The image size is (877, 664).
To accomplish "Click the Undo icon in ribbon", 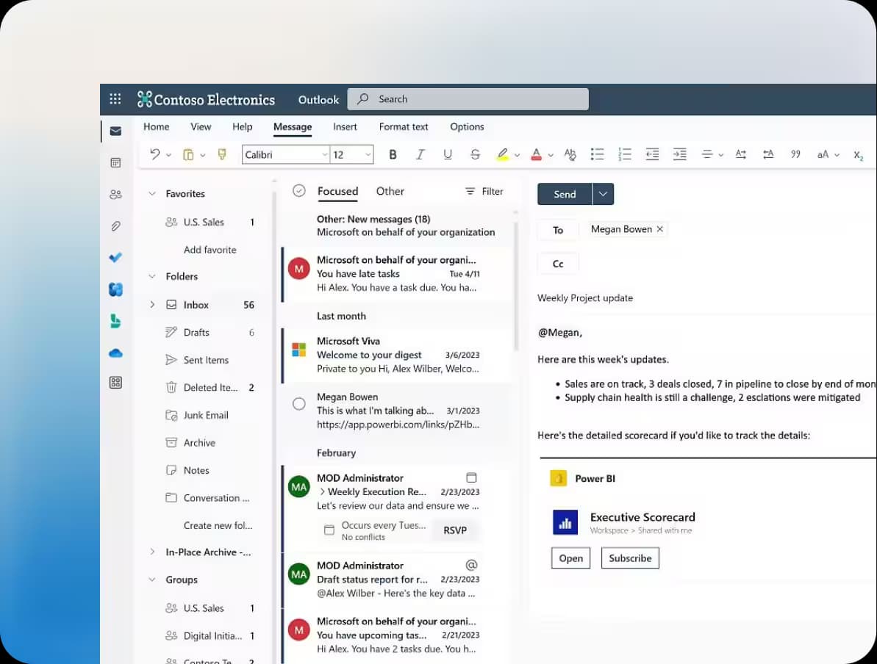I will (x=155, y=154).
